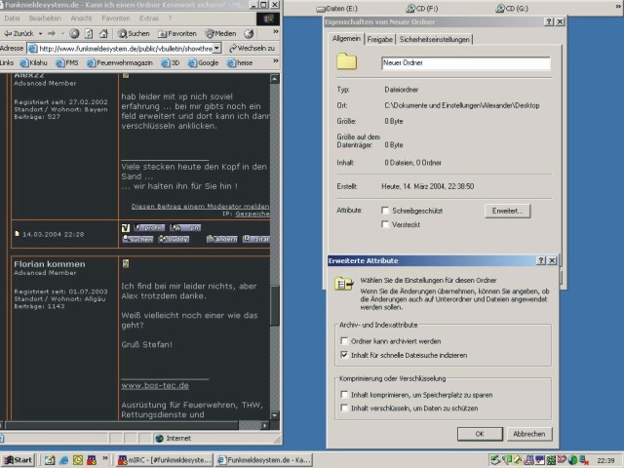
Task: Enable the Schreibgeschützt checkbox
Action: [385, 210]
